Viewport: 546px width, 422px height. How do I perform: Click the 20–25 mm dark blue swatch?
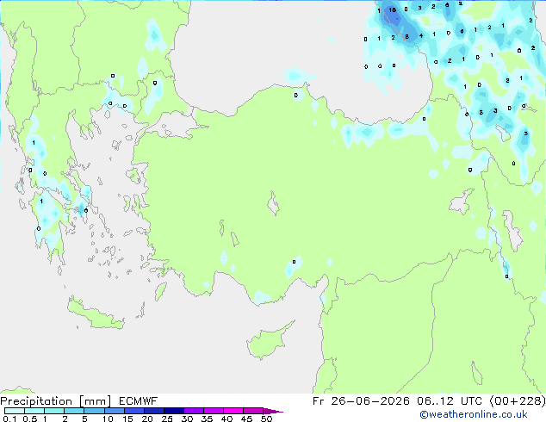[154, 411]
